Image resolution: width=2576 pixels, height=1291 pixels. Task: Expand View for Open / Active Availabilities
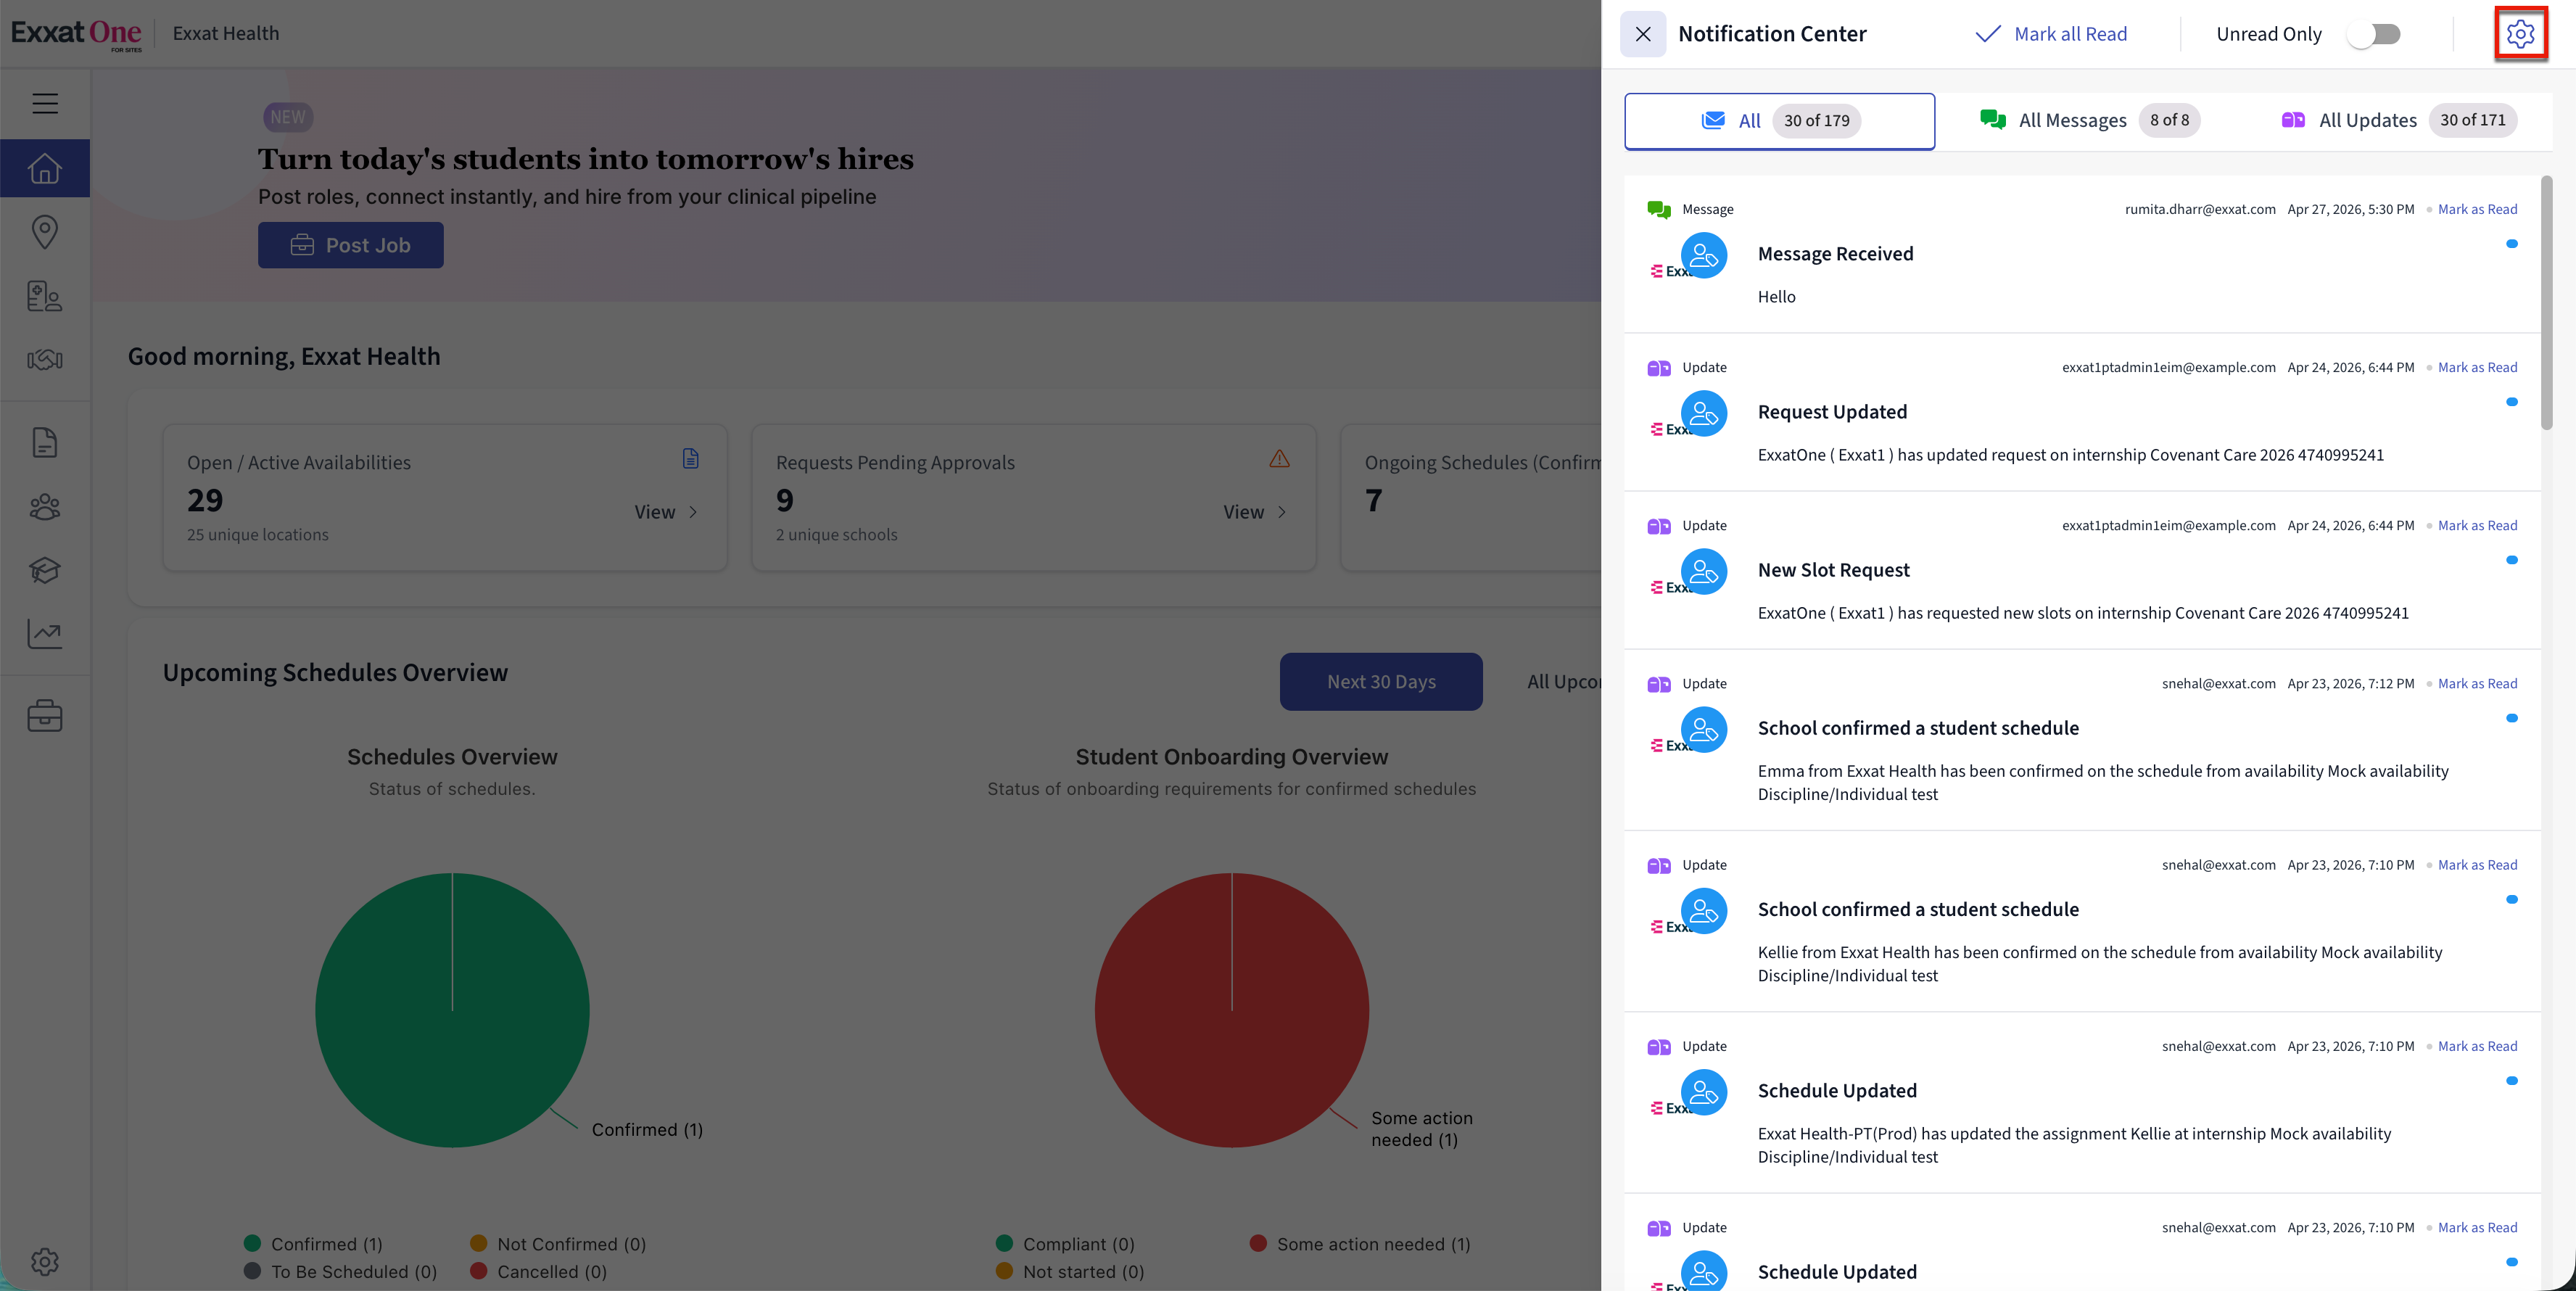pos(665,512)
